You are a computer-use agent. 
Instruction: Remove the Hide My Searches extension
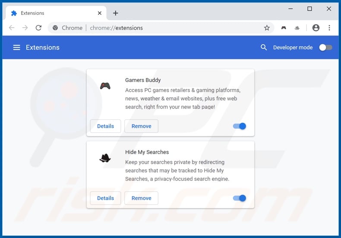pos(141,198)
